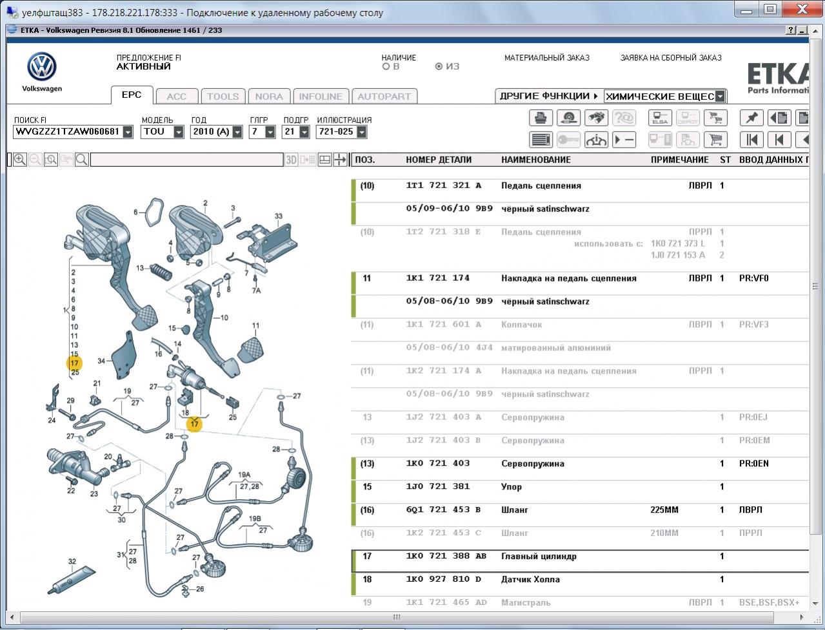Toggle the split-window layout icon

(x=325, y=160)
